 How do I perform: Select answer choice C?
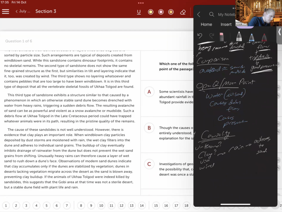coord(149,164)
